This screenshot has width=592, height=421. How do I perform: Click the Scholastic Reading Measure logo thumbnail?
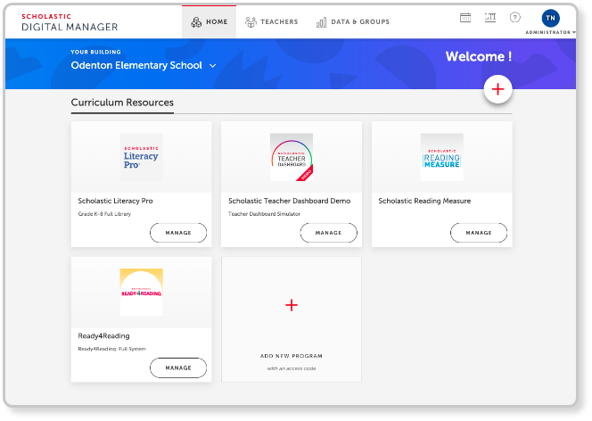tap(441, 157)
